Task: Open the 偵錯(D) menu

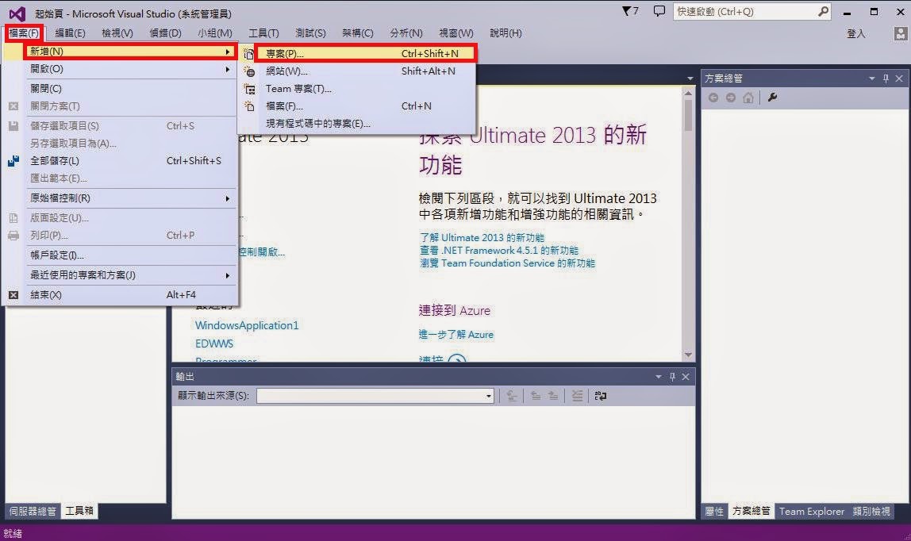Action: [165, 33]
